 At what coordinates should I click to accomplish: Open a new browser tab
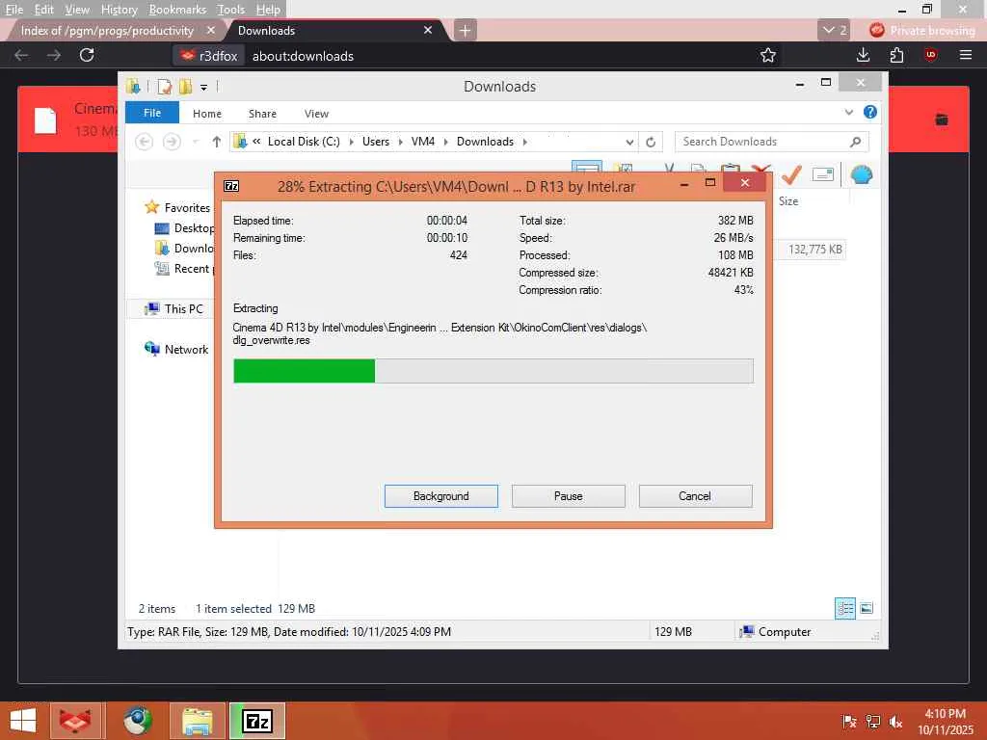coord(465,30)
